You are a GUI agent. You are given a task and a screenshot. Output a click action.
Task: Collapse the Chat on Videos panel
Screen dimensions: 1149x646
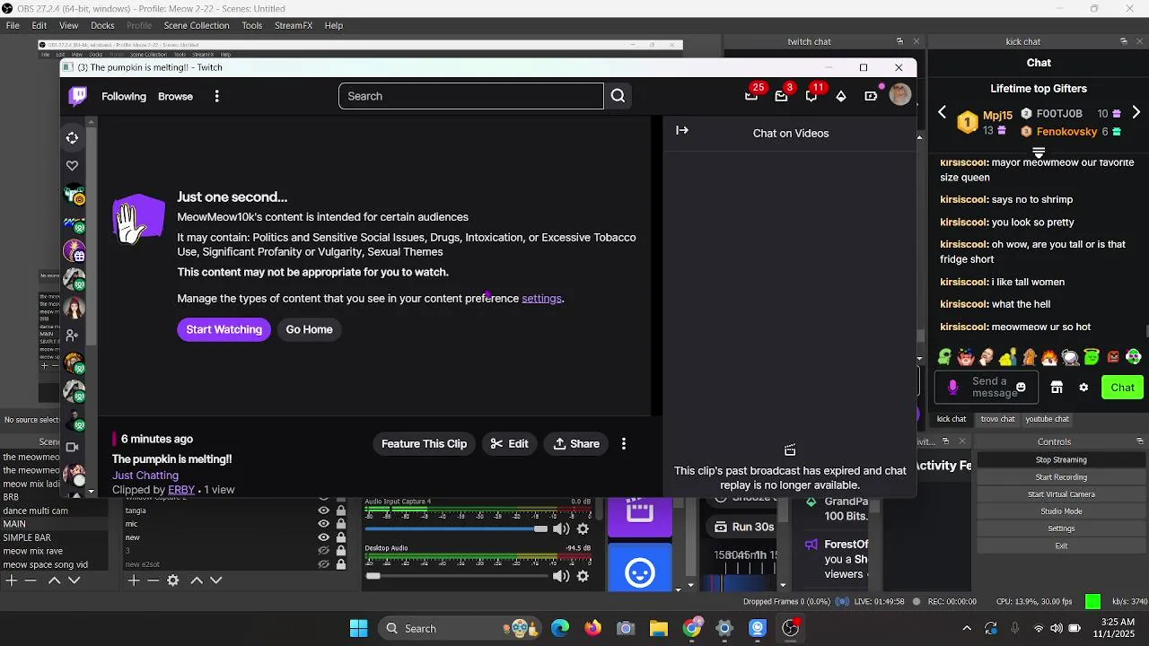tap(682, 130)
